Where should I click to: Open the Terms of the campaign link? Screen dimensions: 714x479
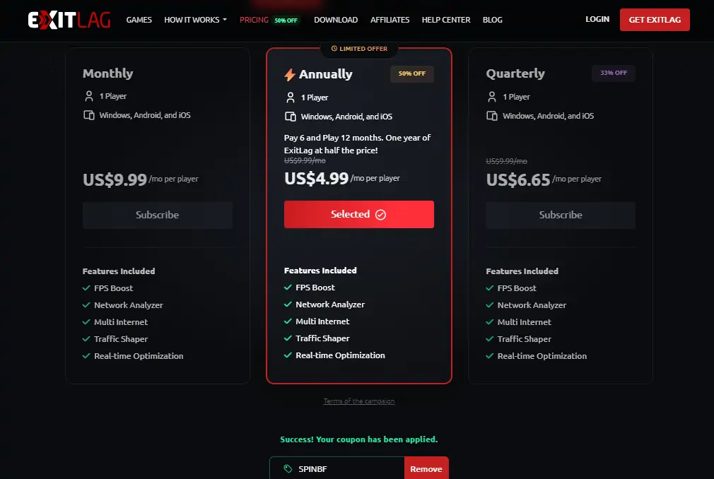[x=358, y=401]
